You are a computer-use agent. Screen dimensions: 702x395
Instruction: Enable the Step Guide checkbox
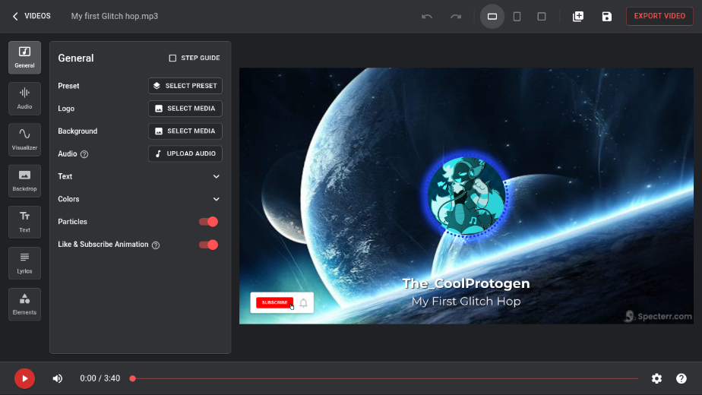[172, 58]
